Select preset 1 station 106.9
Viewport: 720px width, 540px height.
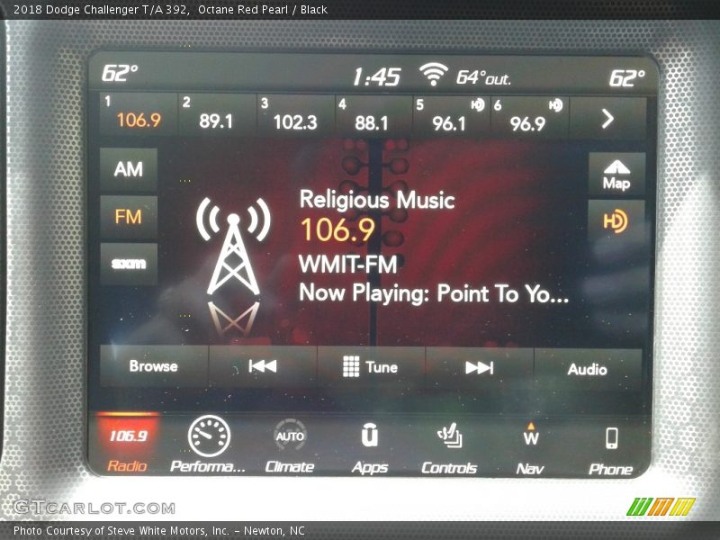click(x=139, y=115)
